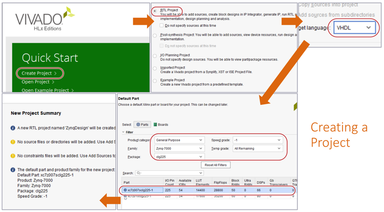The image size is (384, 212).
Task: Click the search magnifier icon
Action: click(x=138, y=173)
